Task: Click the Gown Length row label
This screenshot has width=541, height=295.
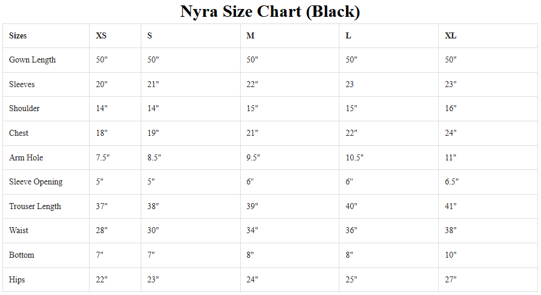Action: click(32, 60)
